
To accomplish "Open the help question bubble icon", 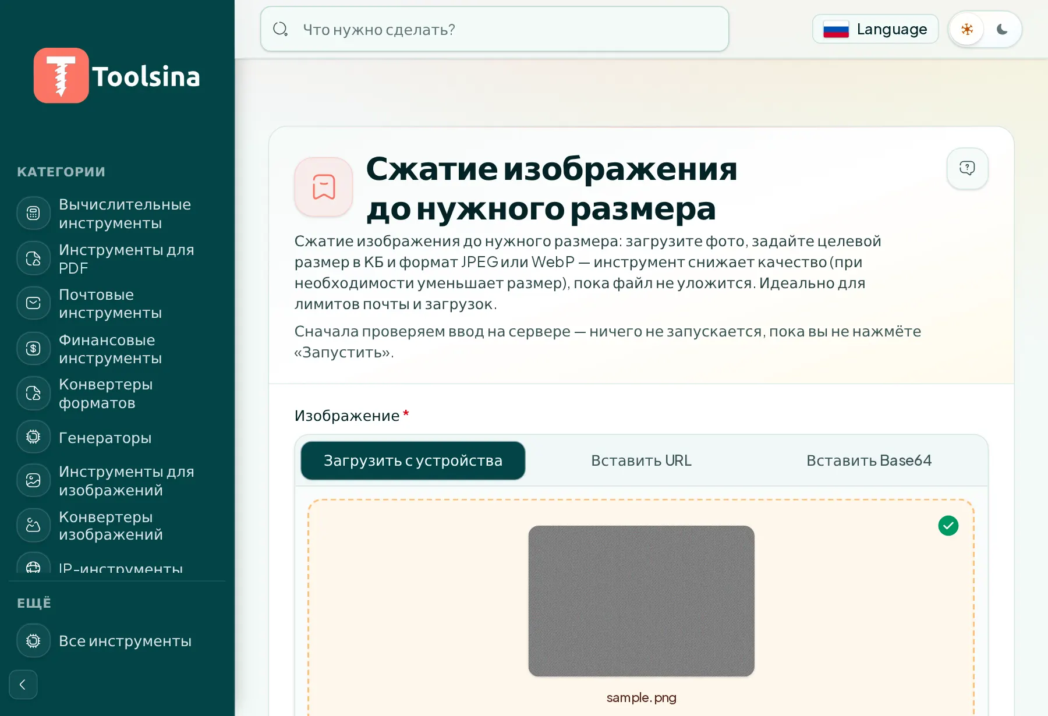I will [x=967, y=168].
